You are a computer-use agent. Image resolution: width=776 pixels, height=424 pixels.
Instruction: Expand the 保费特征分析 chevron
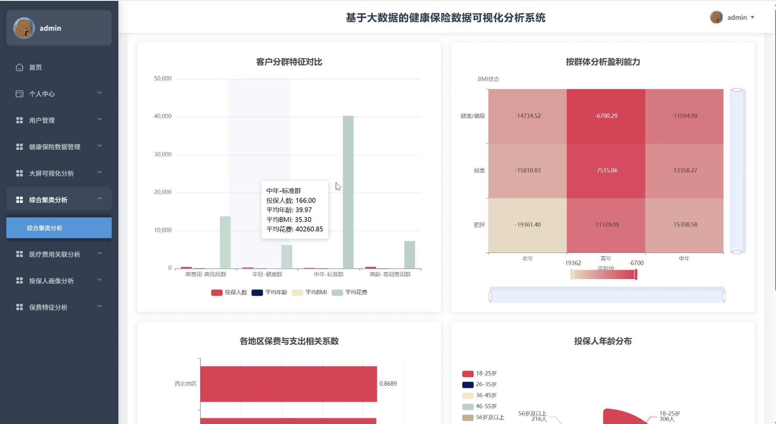click(x=100, y=307)
